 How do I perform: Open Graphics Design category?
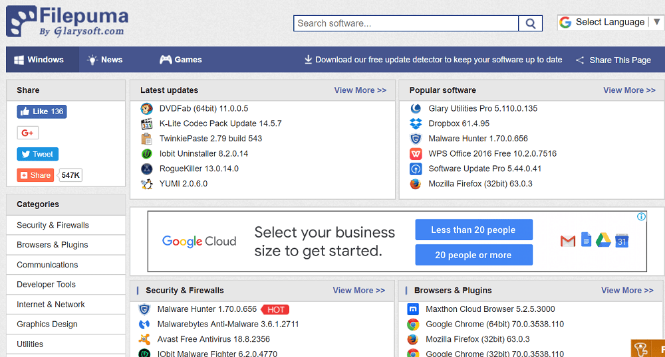pos(66,324)
